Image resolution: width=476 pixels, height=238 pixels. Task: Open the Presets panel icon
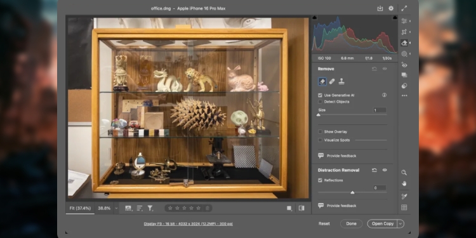(x=404, y=86)
